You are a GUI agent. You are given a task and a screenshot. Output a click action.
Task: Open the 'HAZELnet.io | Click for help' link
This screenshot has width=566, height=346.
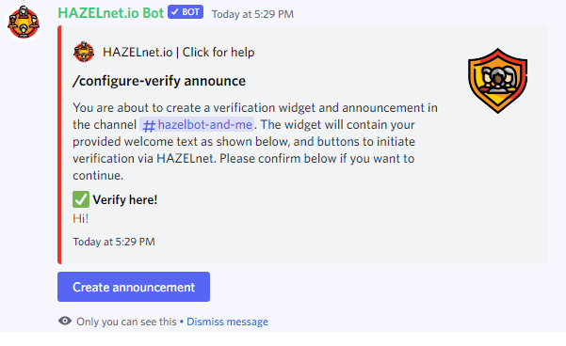(179, 53)
